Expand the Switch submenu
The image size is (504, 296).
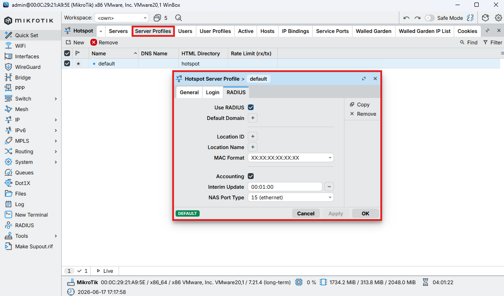(x=56, y=99)
